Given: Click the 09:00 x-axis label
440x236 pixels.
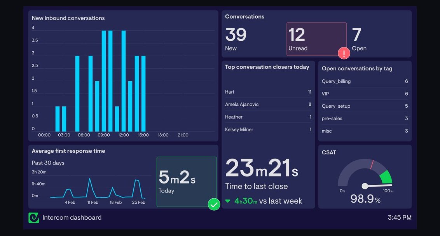Looking at the screenshot, I should click(104, 135).
